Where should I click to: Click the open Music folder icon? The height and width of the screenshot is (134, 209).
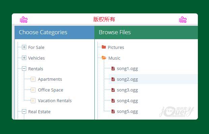[104, 58]
